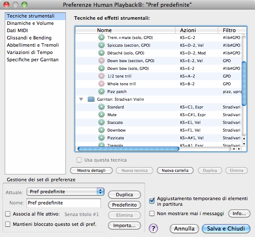Click the Garritan: Stradivari Violin folder icon
This screenshot has width=255, height=237.
click(91, 99)
